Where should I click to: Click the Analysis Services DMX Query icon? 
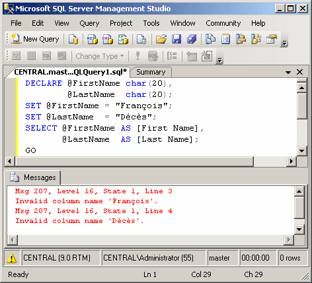pos(108,39)
